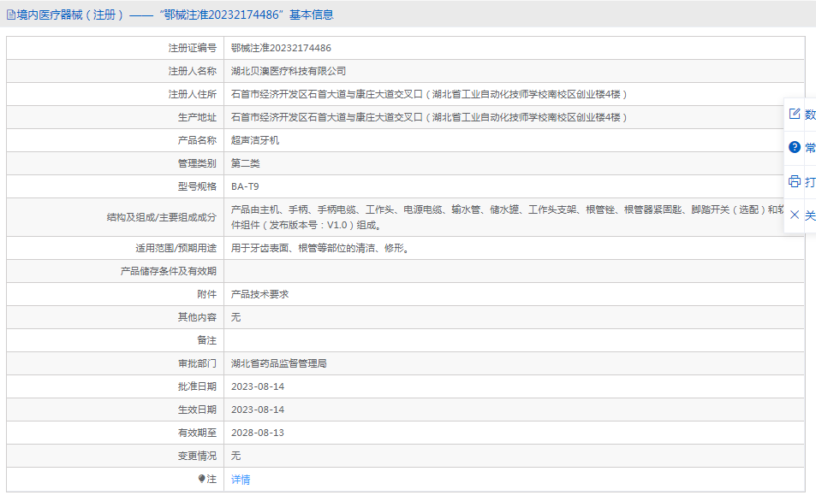Click the 产品名称 row label
The width and height of the screenshot is (816, 501).
[x=197, y=140]
